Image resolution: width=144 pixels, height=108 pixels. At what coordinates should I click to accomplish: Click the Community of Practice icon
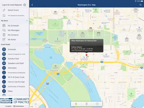(4, 86)
